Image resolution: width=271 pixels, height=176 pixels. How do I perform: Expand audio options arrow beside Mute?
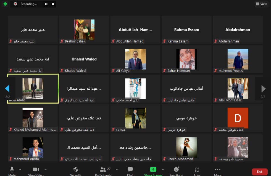[x=20, y=169]
